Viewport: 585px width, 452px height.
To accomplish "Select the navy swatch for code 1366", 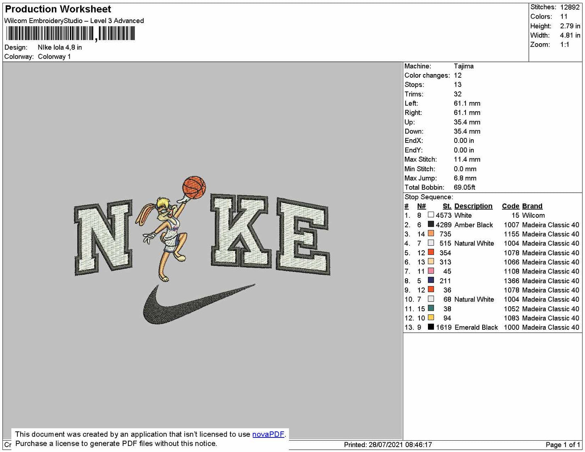I will pos(431,280).
